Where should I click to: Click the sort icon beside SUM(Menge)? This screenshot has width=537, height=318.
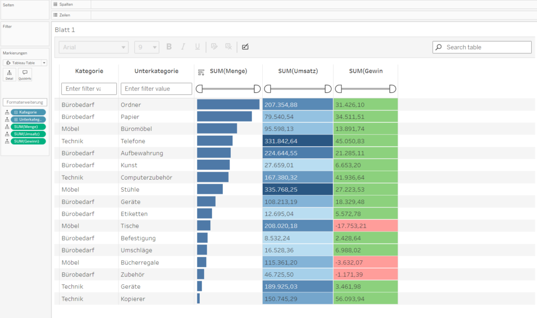pyautogui.click(x=201, y=72)
